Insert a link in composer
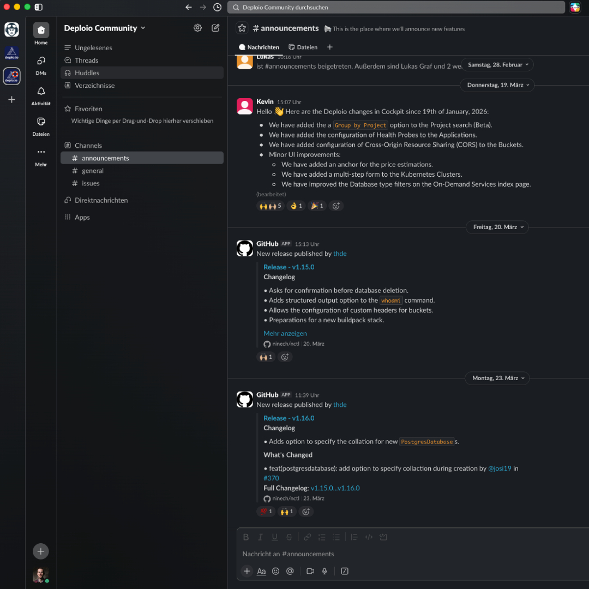589x589 pixels. point(307,537)
